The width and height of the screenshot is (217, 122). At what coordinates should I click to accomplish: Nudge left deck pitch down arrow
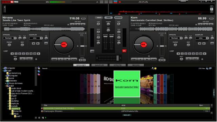click(x=80, y=60)
